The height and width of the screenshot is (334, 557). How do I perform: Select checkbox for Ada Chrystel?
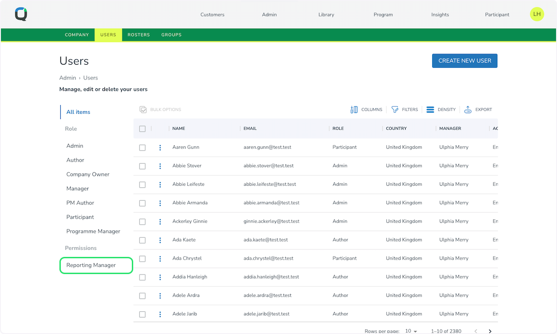[142, 258]
